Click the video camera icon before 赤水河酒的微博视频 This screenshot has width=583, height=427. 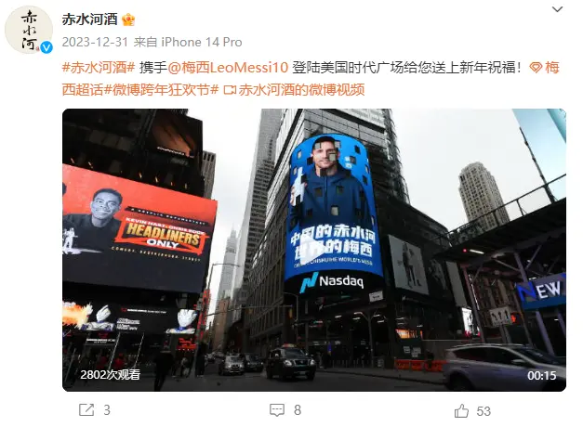(230, 90)
